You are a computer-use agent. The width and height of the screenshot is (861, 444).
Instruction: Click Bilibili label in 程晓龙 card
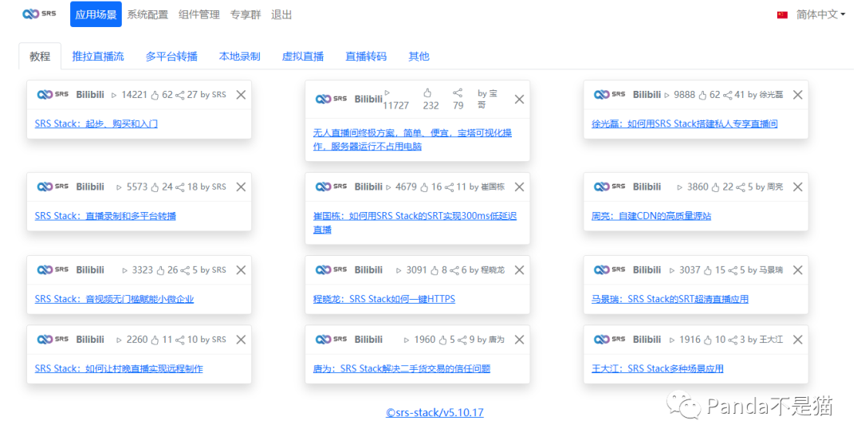coord(368,270)
